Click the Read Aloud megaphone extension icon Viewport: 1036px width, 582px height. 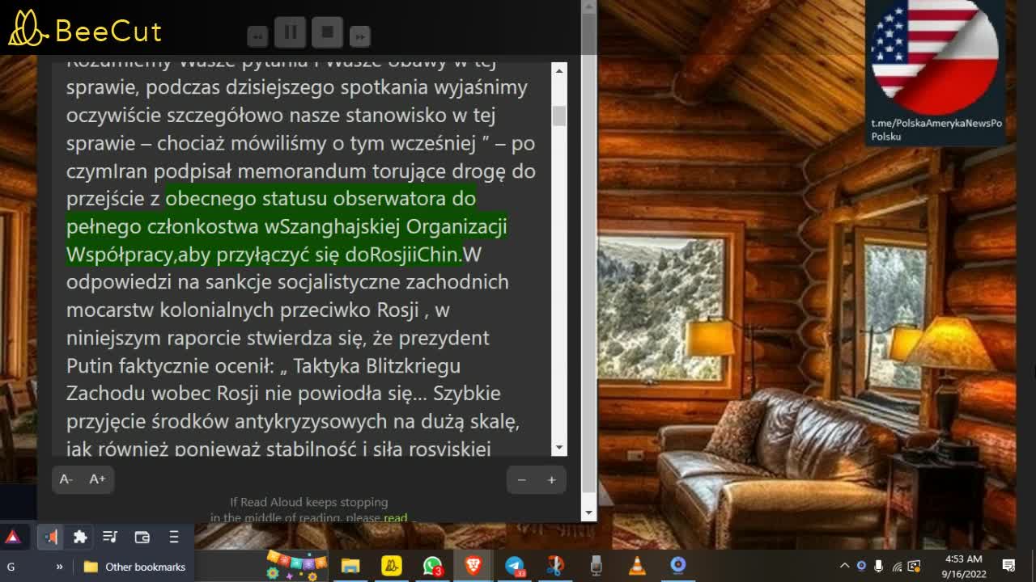click(51, 537)
